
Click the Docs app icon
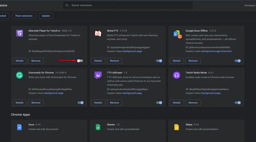click(19, 127)
